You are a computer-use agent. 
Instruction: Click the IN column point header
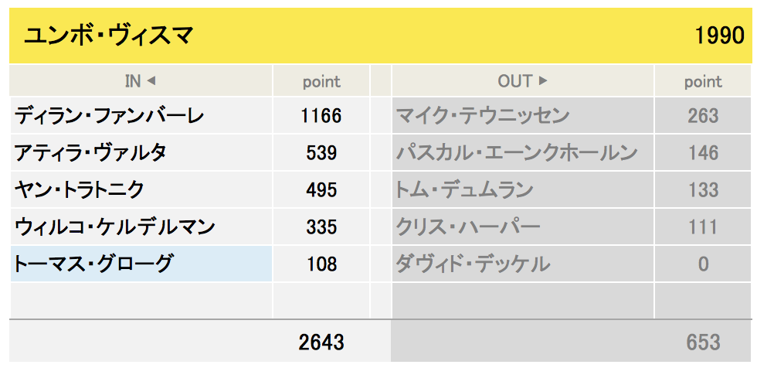pyautogui.click(x=321, y=82)
